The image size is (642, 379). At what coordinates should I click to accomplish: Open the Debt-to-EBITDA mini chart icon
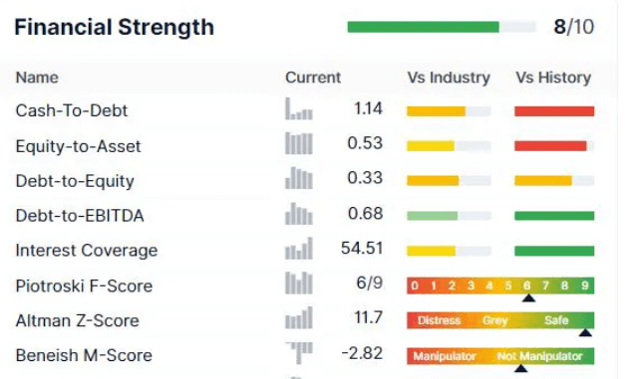(x=299, y=213)
